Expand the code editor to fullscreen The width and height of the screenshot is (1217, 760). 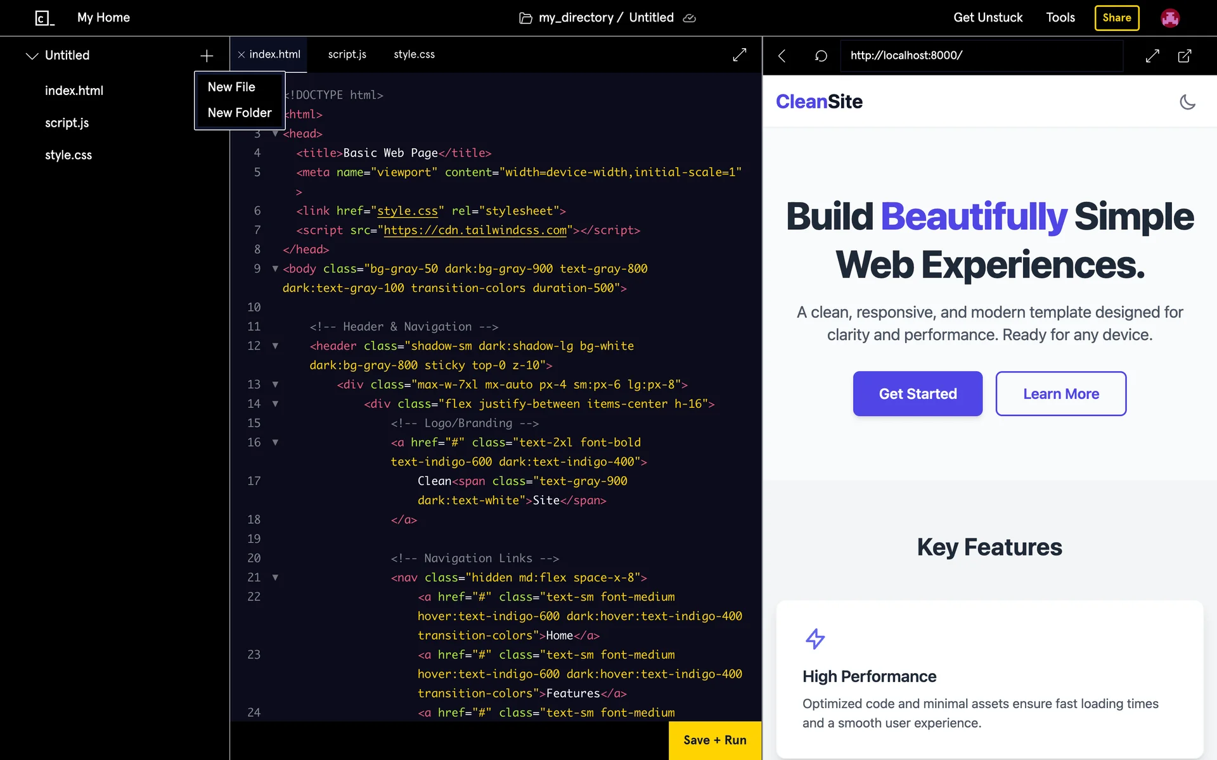tap(739, 55)
